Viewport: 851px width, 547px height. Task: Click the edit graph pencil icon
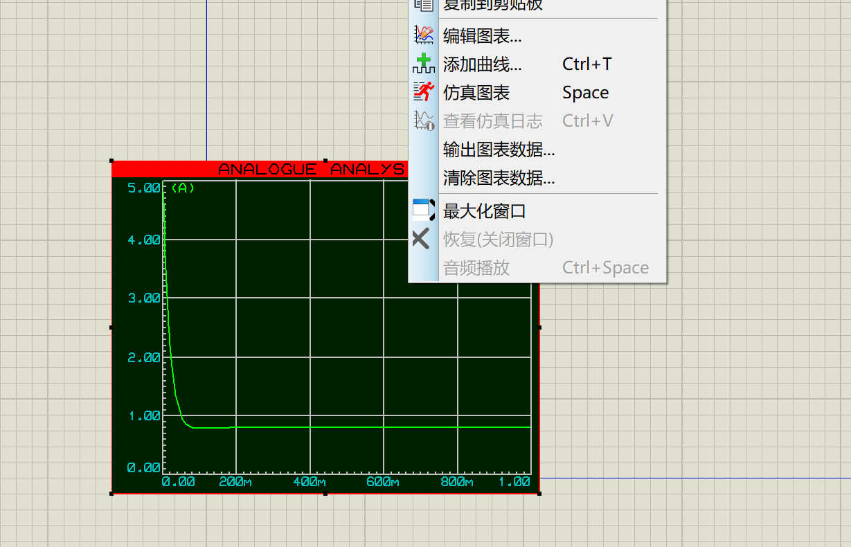[423, 35]
